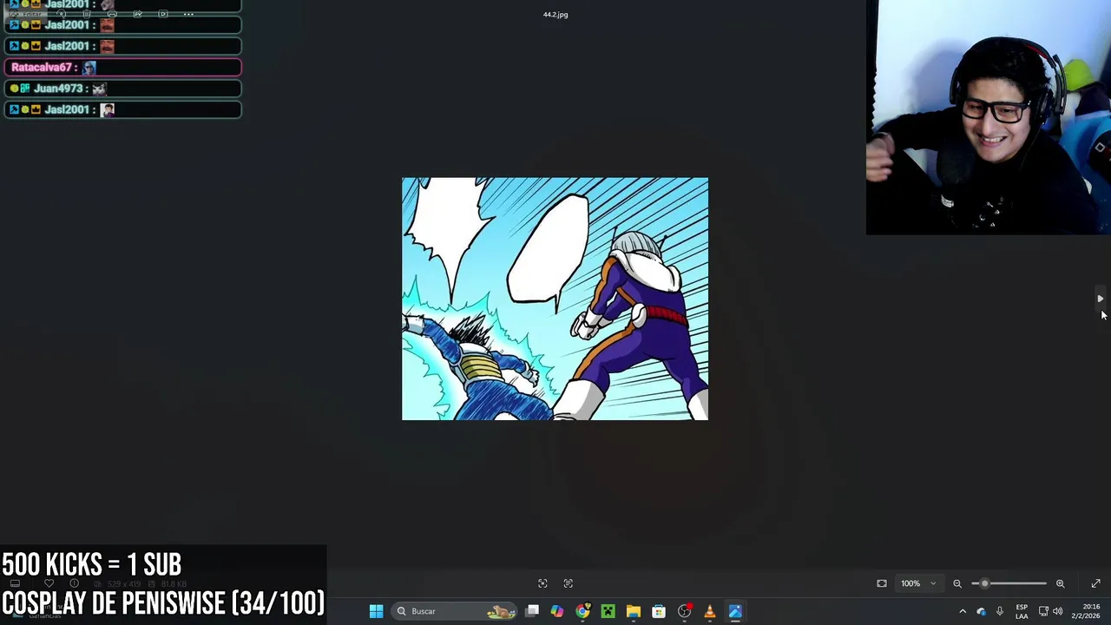The image size is (1111, 625).
Task: Open Microsoft Store from the taskbar
Action: pyautogui.click(x=659, y=611)
